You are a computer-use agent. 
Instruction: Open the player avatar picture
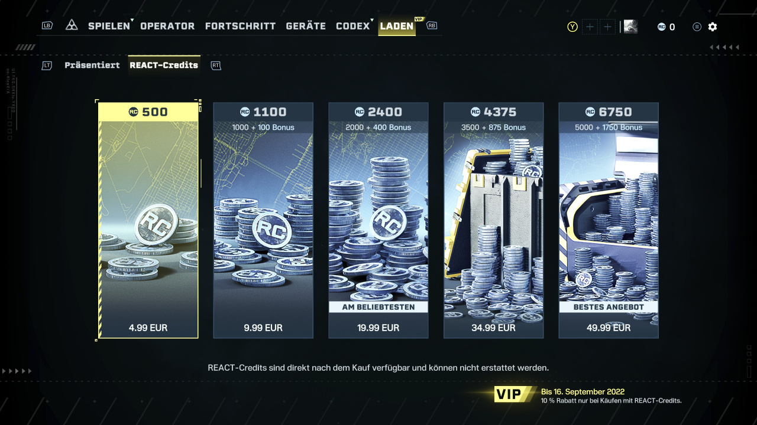(x=630, y=27)
